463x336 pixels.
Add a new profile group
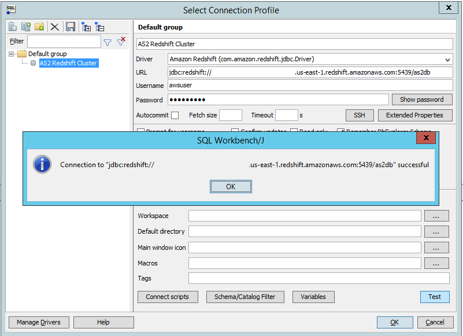click(x=39, y=27)
